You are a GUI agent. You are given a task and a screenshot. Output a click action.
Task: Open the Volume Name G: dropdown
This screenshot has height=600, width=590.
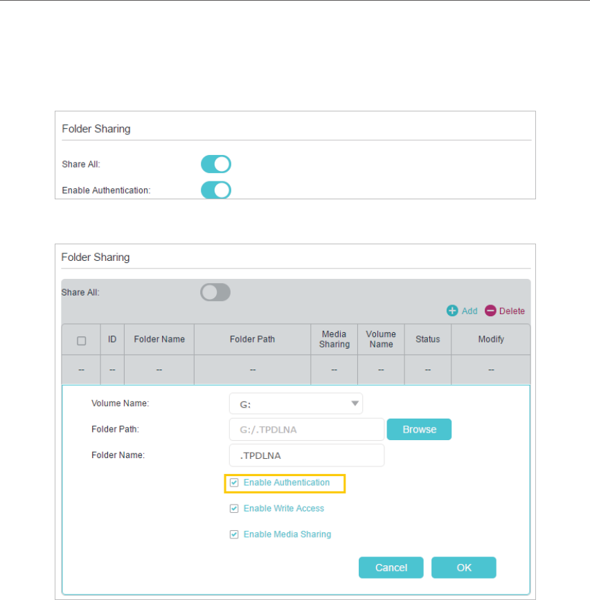[296, 403]
